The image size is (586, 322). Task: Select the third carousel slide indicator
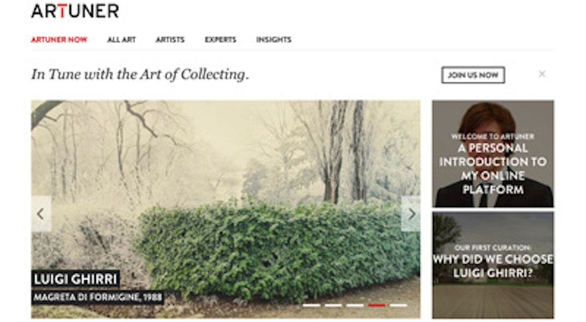tap(355, 305)
